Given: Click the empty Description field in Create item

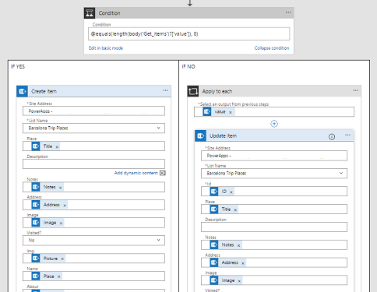Looking at the screenshot, I should pos(93,164).
